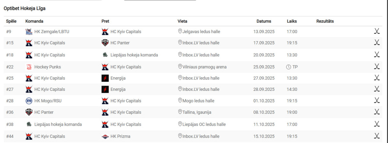Click Hockey Punks team logo
The height and width of the screenshot is (143, 388).
[x=29, y=67]
